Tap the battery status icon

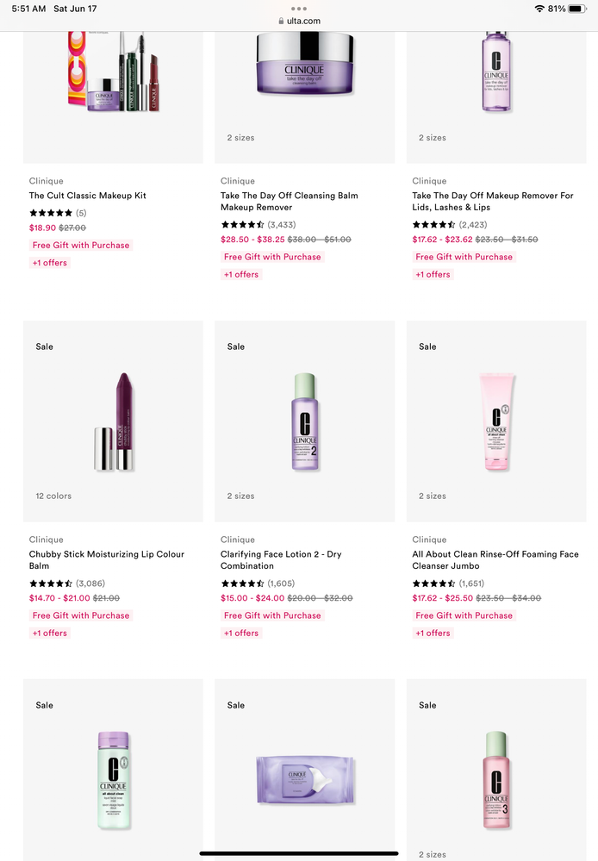[577, 9]
